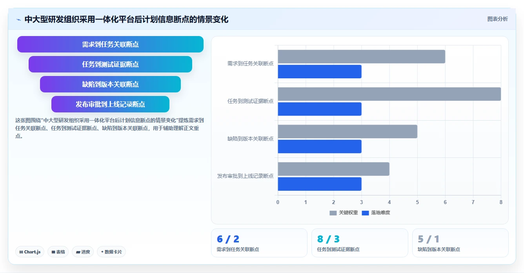Click the 数据卡片 tag chip
Viewport: 524px width, 273px height.
[111, 252]
